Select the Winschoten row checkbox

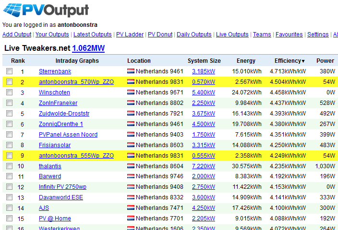point(9,92)
